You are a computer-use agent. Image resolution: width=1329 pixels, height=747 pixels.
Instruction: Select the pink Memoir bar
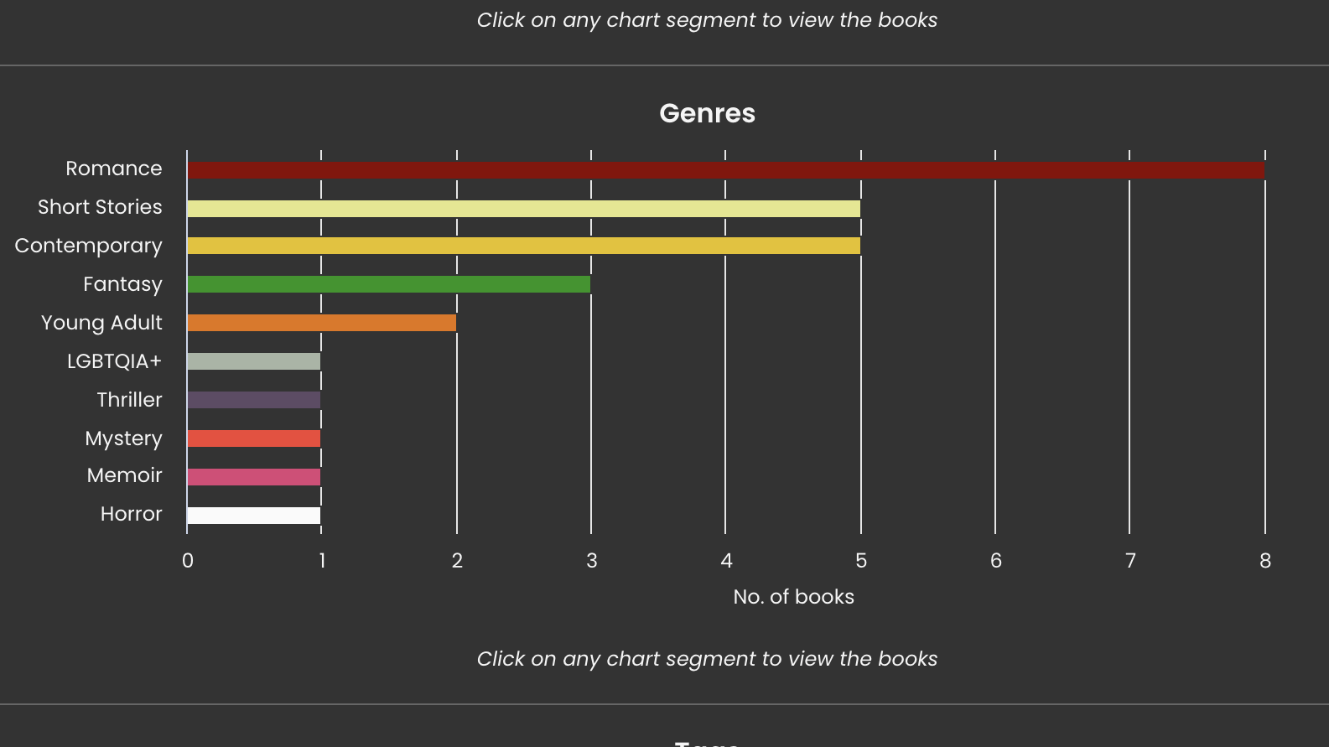[x=253, y=477]
